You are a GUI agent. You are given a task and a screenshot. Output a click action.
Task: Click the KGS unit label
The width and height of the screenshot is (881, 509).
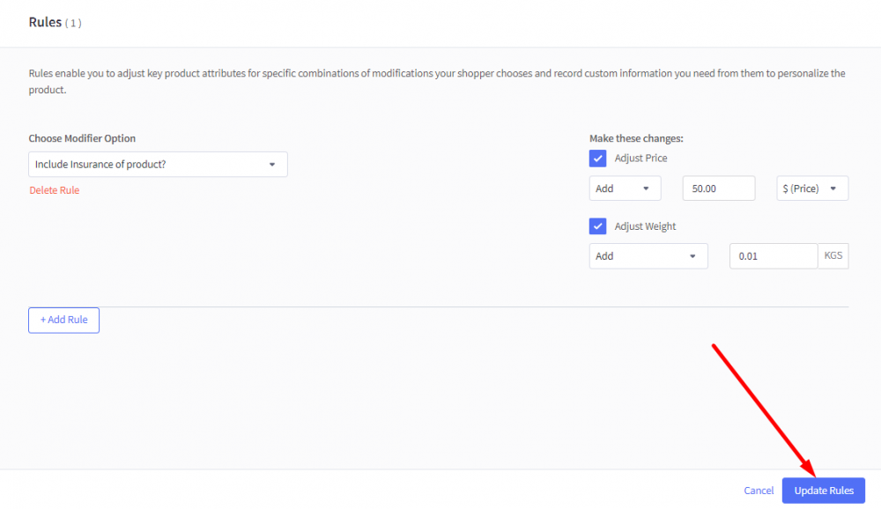click(x=833, y=255)
